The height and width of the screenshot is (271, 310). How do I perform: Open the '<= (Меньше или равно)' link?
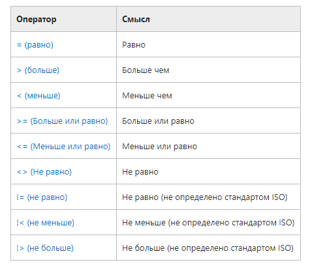63,147
